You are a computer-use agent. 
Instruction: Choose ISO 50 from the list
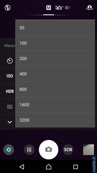click(55, 28)
